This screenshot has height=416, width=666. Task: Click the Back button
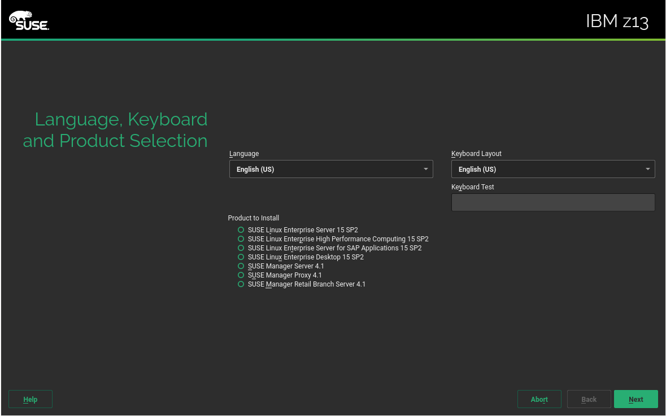[x=589, y=399]
